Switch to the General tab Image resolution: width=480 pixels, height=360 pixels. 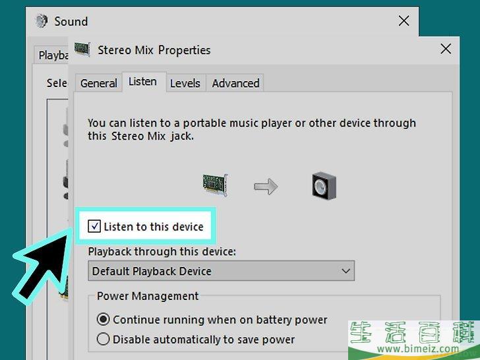[98, 83]
